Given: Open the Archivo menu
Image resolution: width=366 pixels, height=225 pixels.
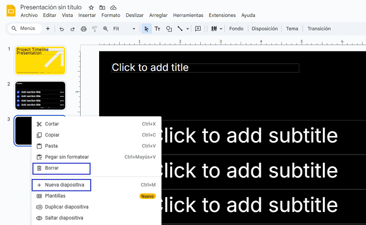Looking at the screenshot, I should tap(29, 15).
